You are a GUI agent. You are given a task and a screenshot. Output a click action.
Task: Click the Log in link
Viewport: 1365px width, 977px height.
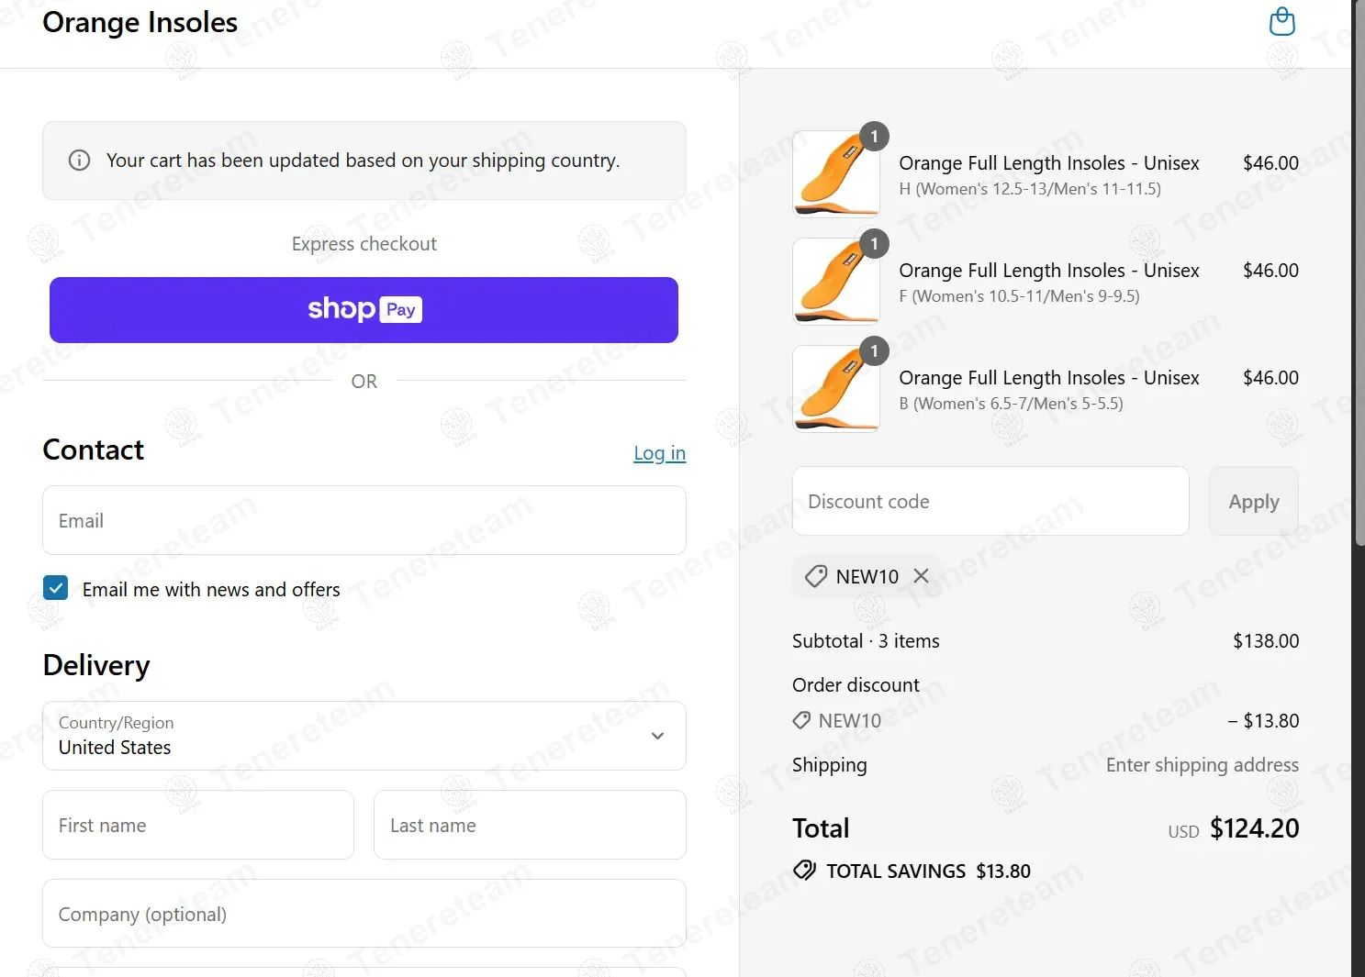click(x=659, y=453)
